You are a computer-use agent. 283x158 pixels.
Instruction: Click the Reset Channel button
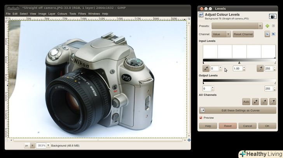pyautogui.click(x=243, y=34)
